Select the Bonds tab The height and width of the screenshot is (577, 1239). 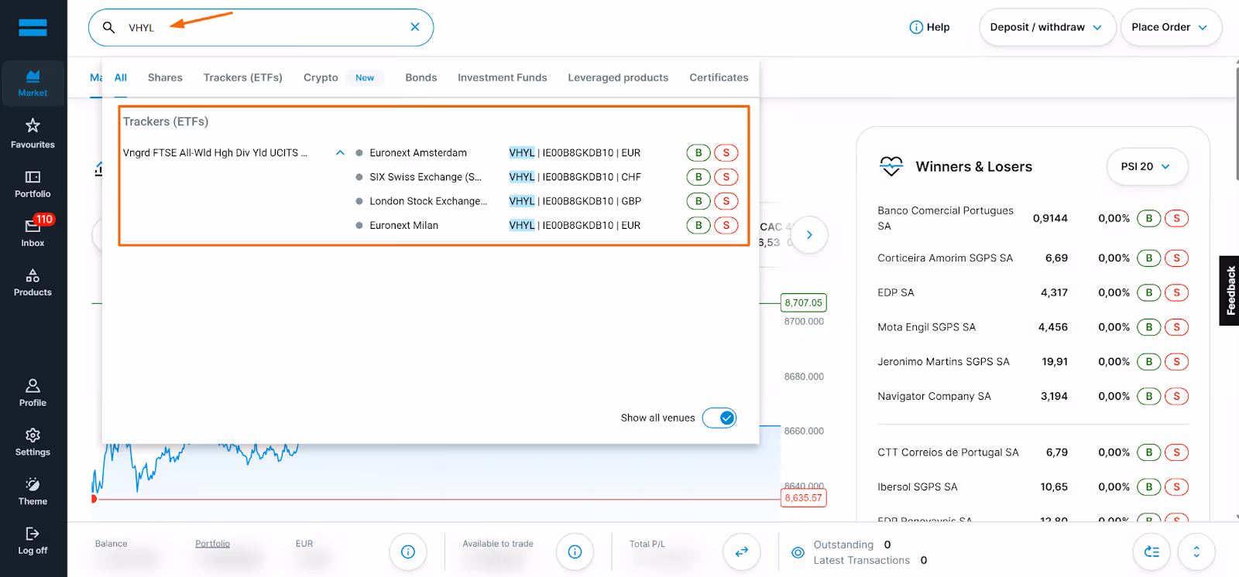(x=421, y=77)
